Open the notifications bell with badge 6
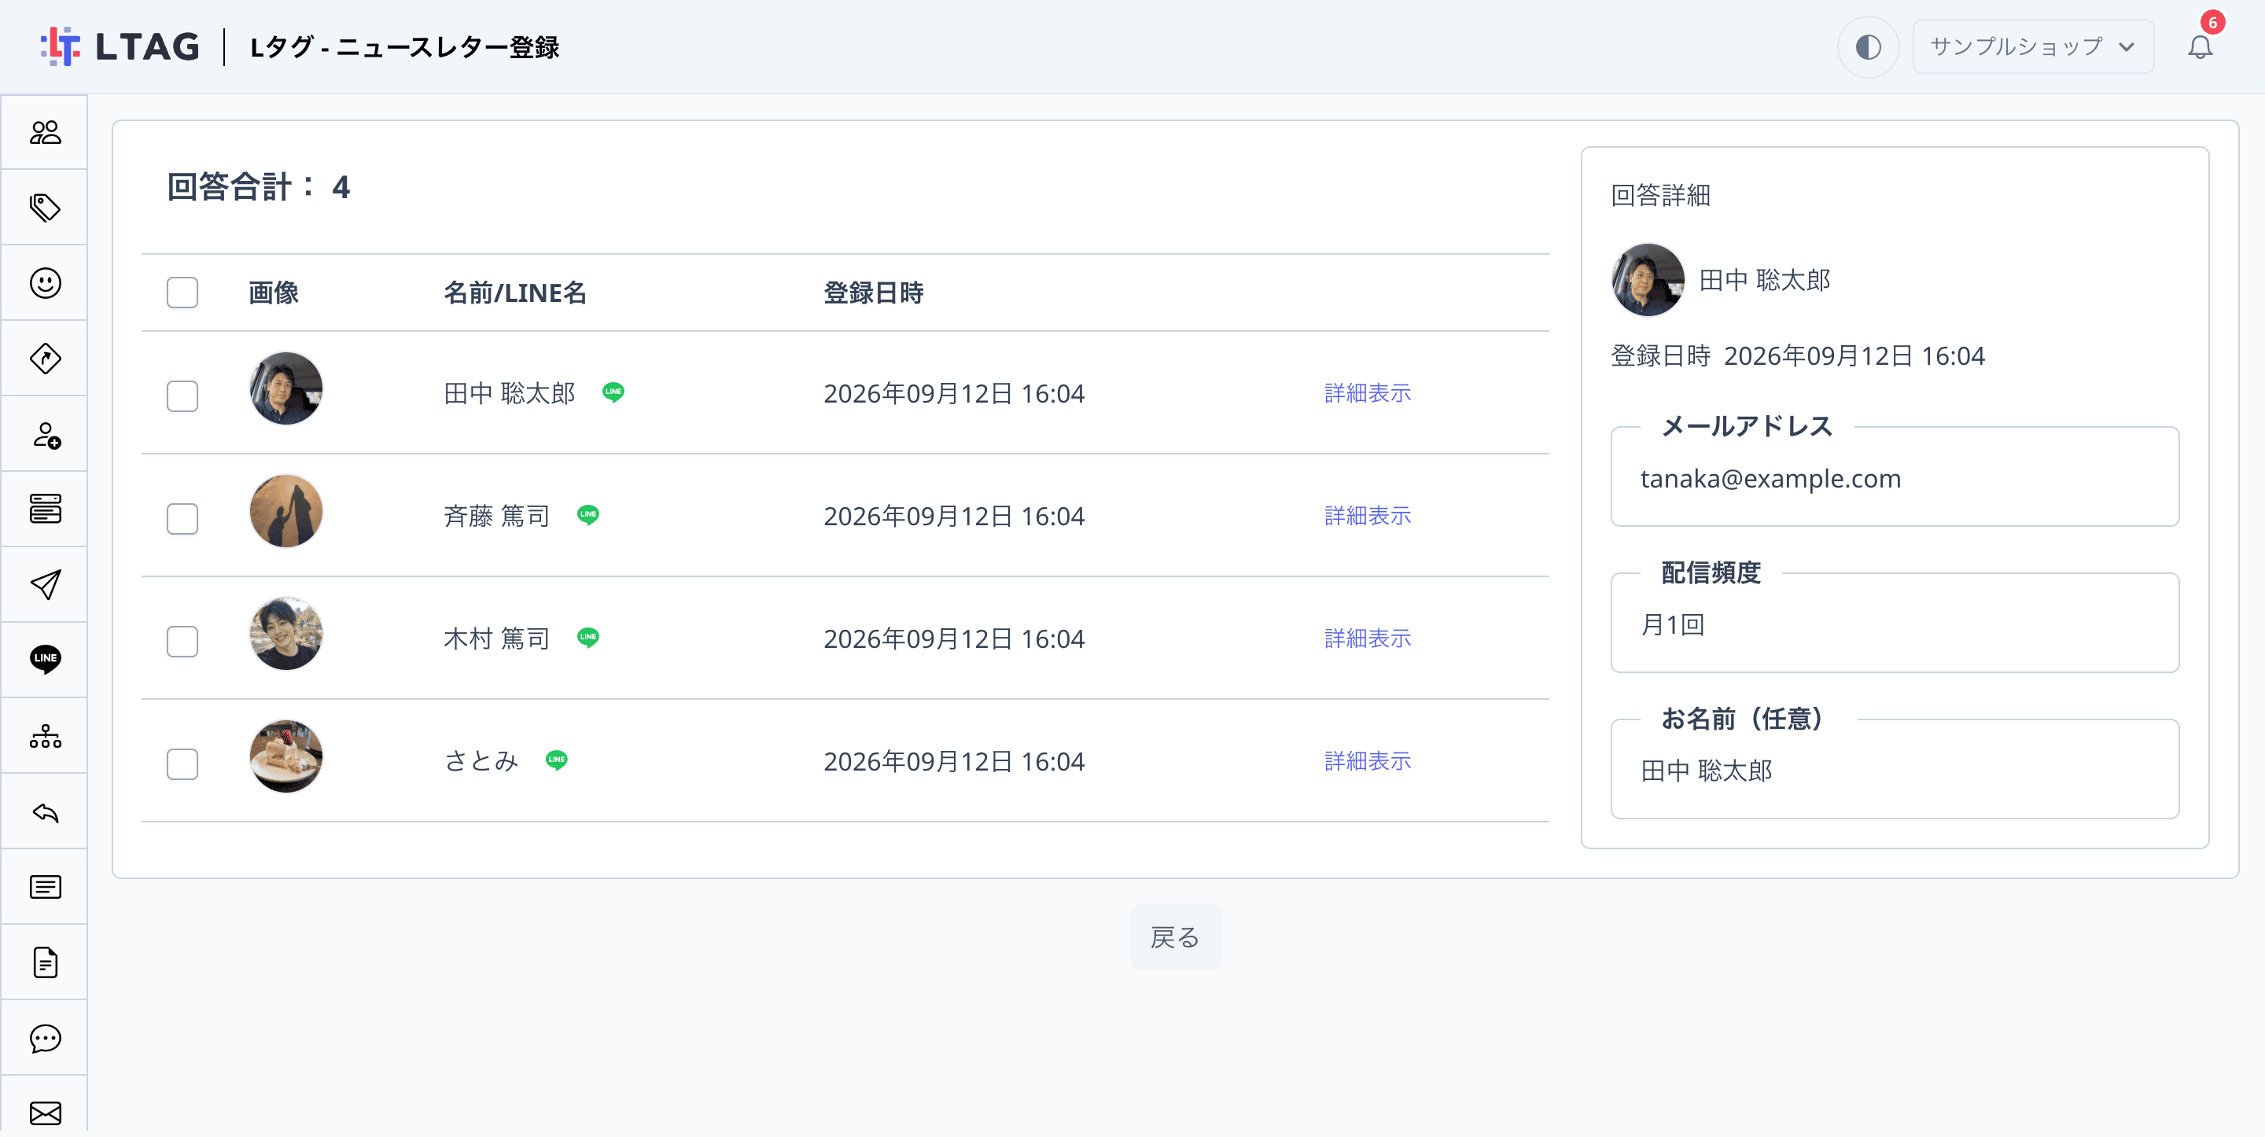 point(2200,46)
